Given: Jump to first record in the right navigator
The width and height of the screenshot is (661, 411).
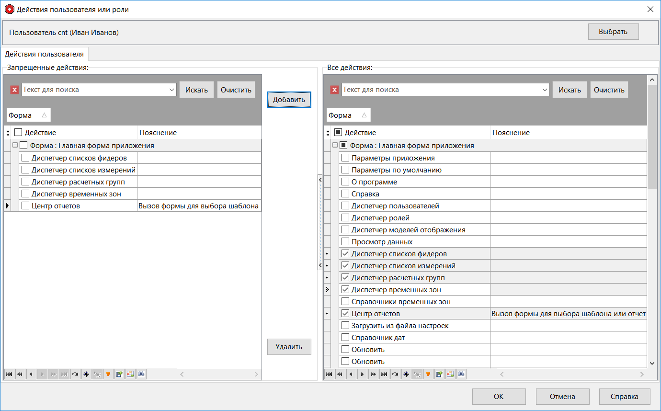Looking at the screenshot, I should click(329, 374).
